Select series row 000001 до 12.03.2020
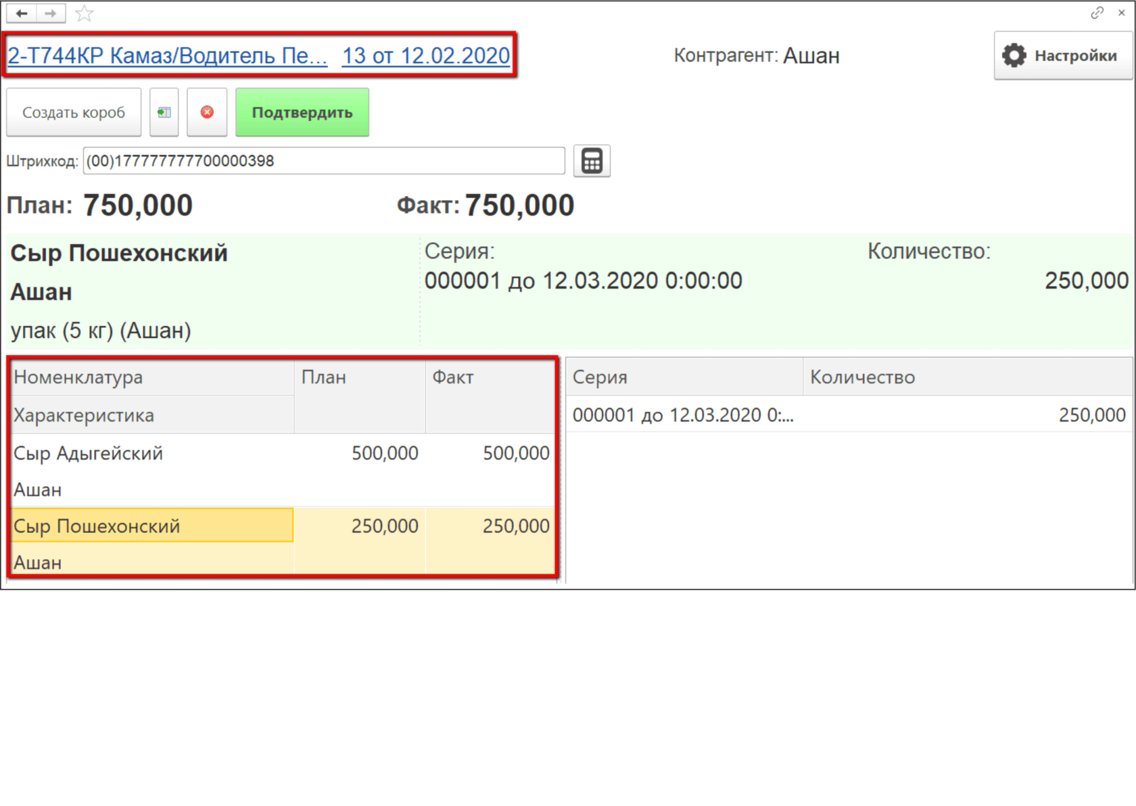The image size is (1136, 806). point(849,414)
